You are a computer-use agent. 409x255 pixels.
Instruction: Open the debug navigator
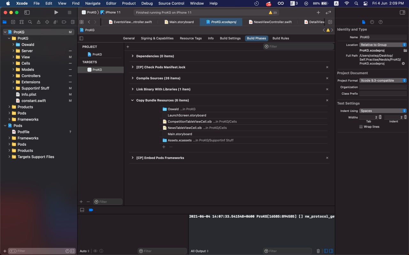(x=56, y=22)
